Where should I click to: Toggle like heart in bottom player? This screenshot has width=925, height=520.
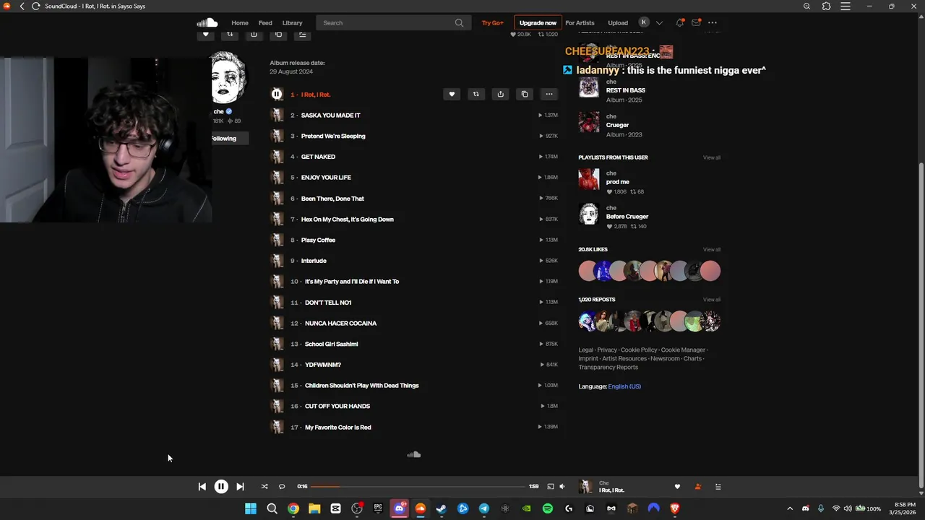677,487
